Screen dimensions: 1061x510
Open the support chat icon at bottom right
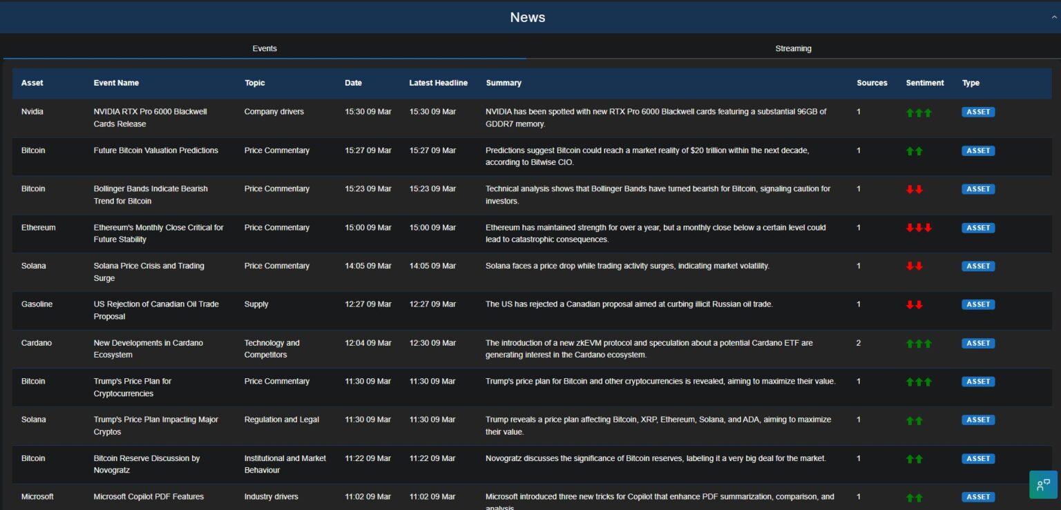tap(1043, 484)
